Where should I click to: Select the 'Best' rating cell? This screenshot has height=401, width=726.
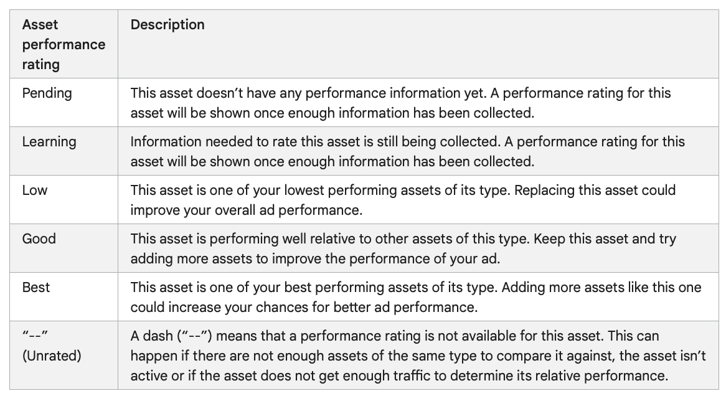(x=64, y=297)
